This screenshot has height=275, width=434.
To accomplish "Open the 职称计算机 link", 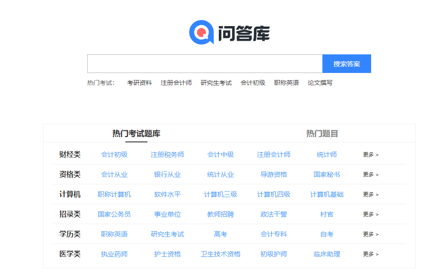I will pos(114,194).
